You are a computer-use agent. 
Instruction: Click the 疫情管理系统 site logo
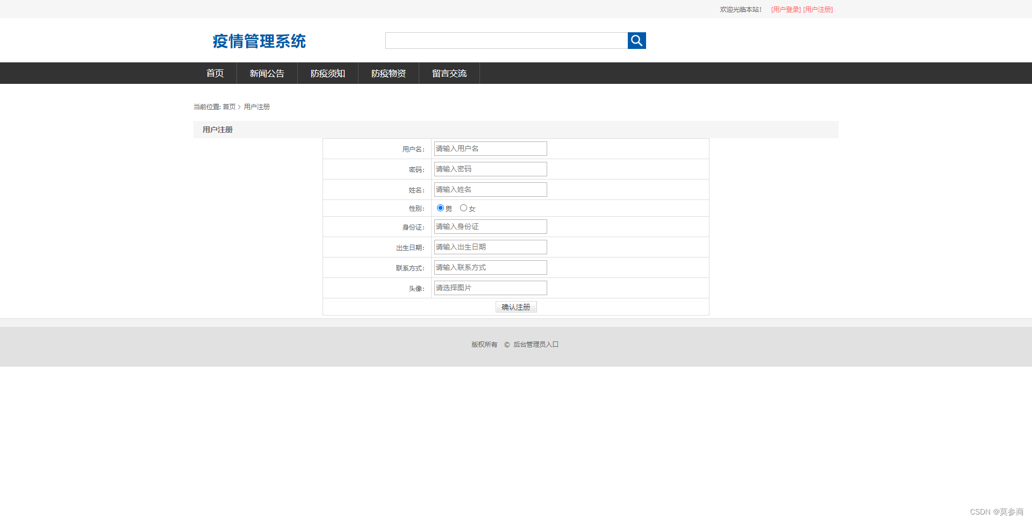[x=259, y=41]
